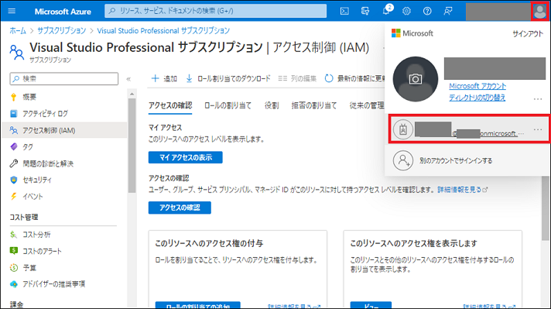Open the notifications bell icon
Image resolution: width=551 pixels, height=309 pixels.
point(386,10)
